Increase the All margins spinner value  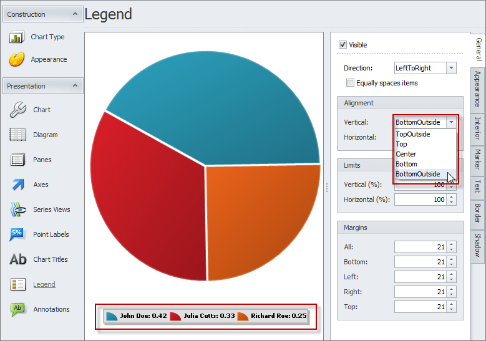(452, 244)
